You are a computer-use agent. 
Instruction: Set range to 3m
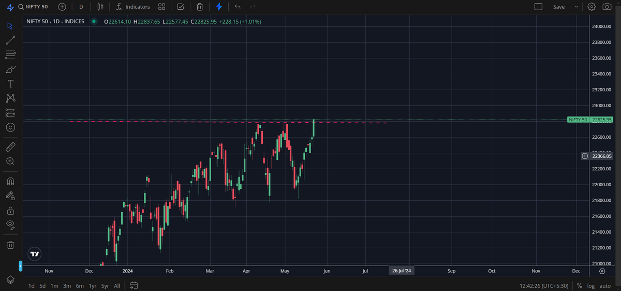point(67,286)
